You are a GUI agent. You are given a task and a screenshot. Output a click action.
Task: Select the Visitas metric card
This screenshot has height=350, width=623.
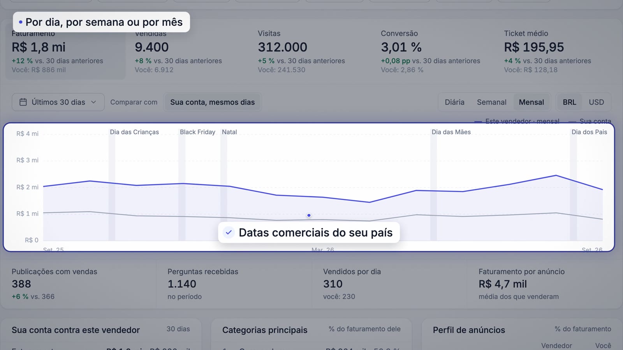click(311, 51)
